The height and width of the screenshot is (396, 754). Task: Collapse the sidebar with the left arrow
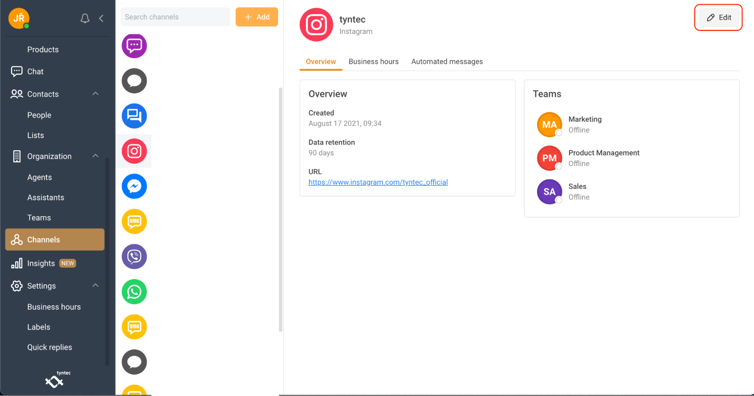(101, 18)
